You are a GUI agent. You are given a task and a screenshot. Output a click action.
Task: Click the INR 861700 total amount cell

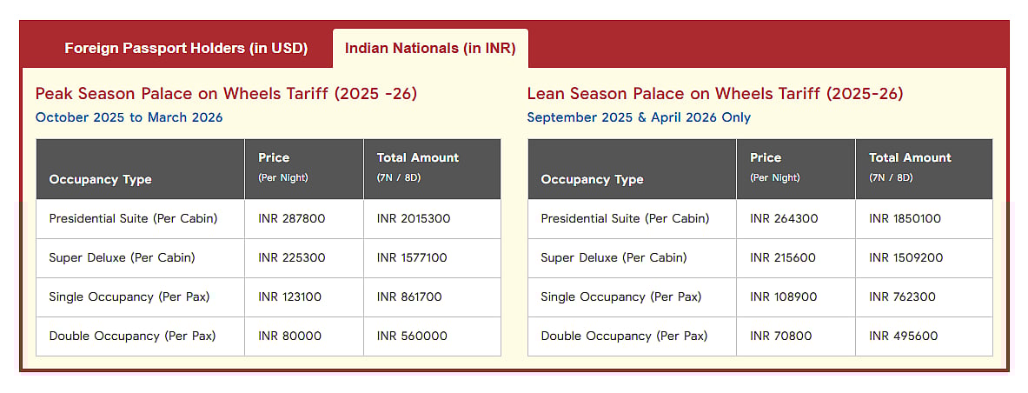[x=409, y=297]
